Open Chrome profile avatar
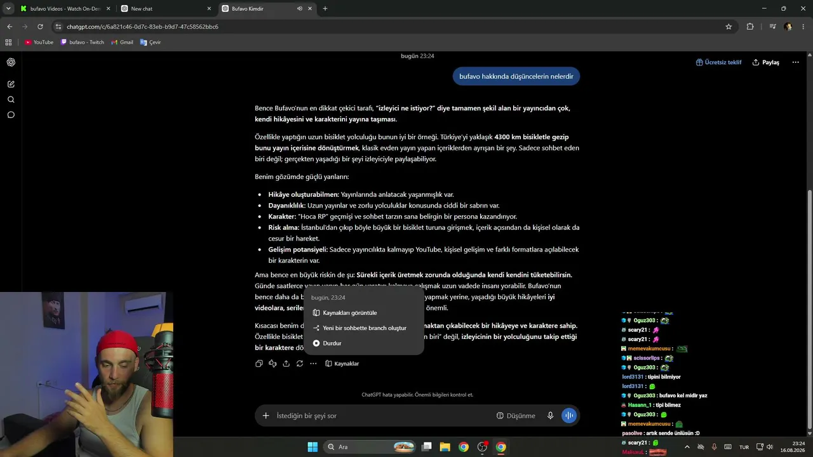The height and width of the screenshot is (457, 813). [x=788, y=27]
